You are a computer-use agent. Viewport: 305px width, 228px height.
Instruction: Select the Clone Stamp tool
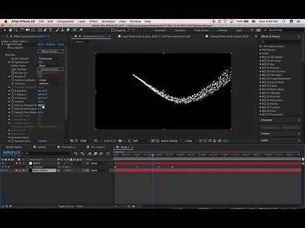62,30
